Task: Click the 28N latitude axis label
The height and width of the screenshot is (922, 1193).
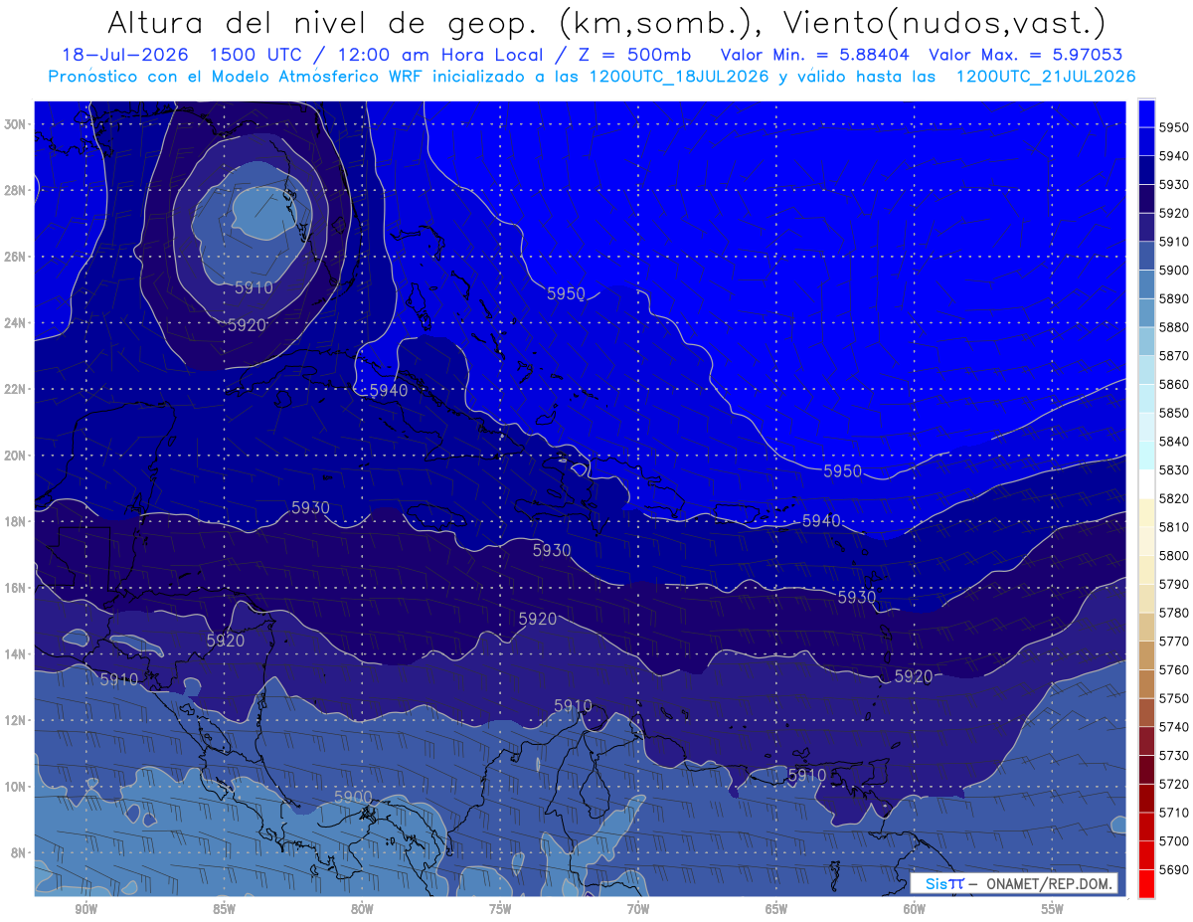Action: 16,190
